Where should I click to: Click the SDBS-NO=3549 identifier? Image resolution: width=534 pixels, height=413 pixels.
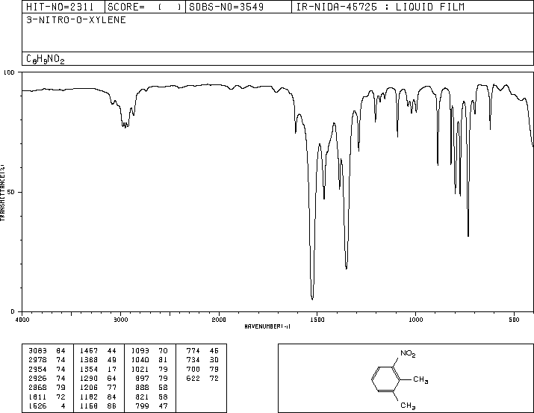(226, 7)
